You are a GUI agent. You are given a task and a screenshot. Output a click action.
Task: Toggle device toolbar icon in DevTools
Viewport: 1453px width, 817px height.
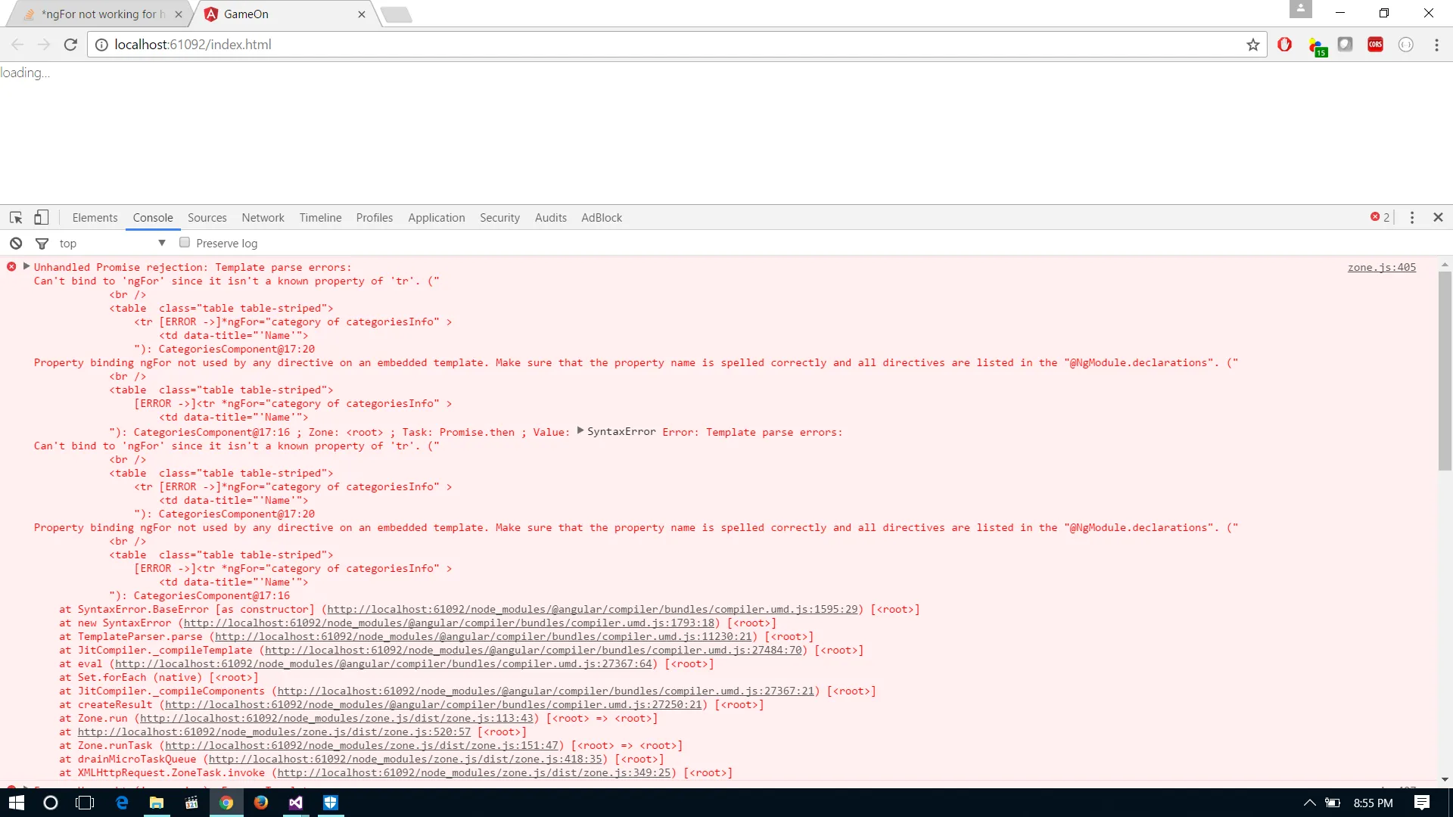(41, 218)
